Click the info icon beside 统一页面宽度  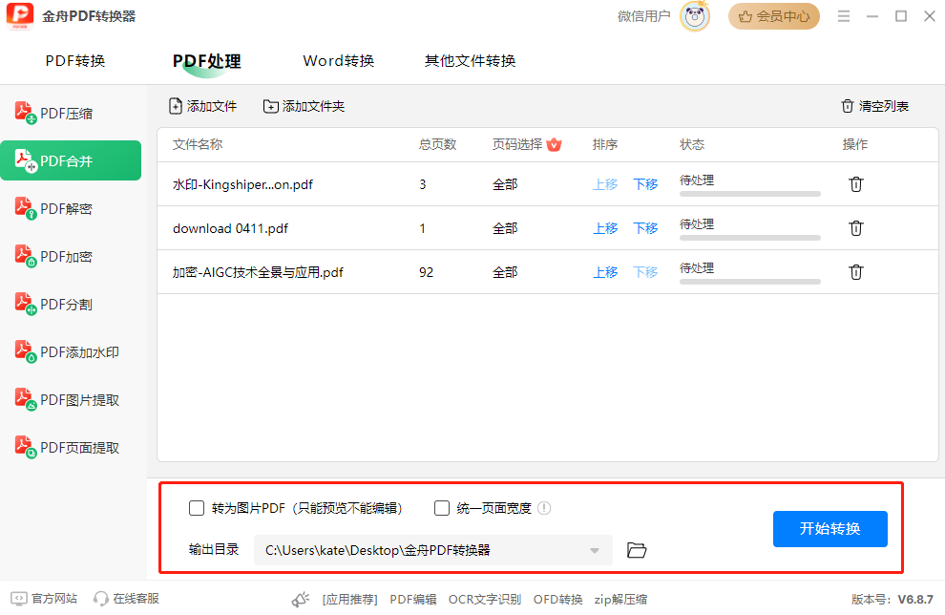click(x=544, y=508)
